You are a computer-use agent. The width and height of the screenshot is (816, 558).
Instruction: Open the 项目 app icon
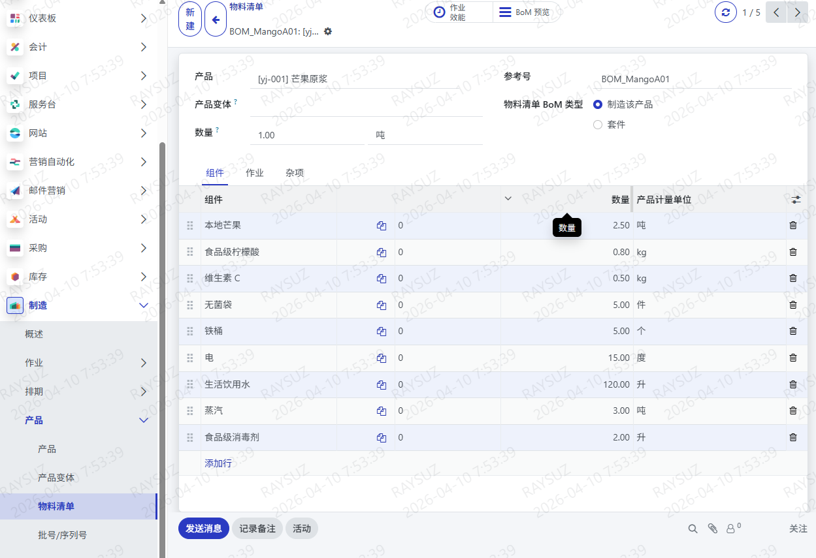(x=15, y=76)
